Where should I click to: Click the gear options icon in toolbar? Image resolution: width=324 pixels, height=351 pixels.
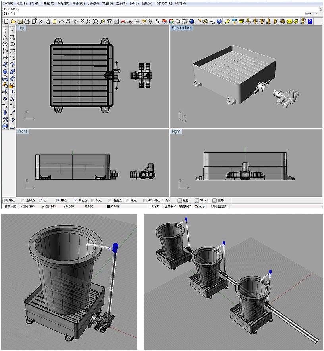(206, 21)
